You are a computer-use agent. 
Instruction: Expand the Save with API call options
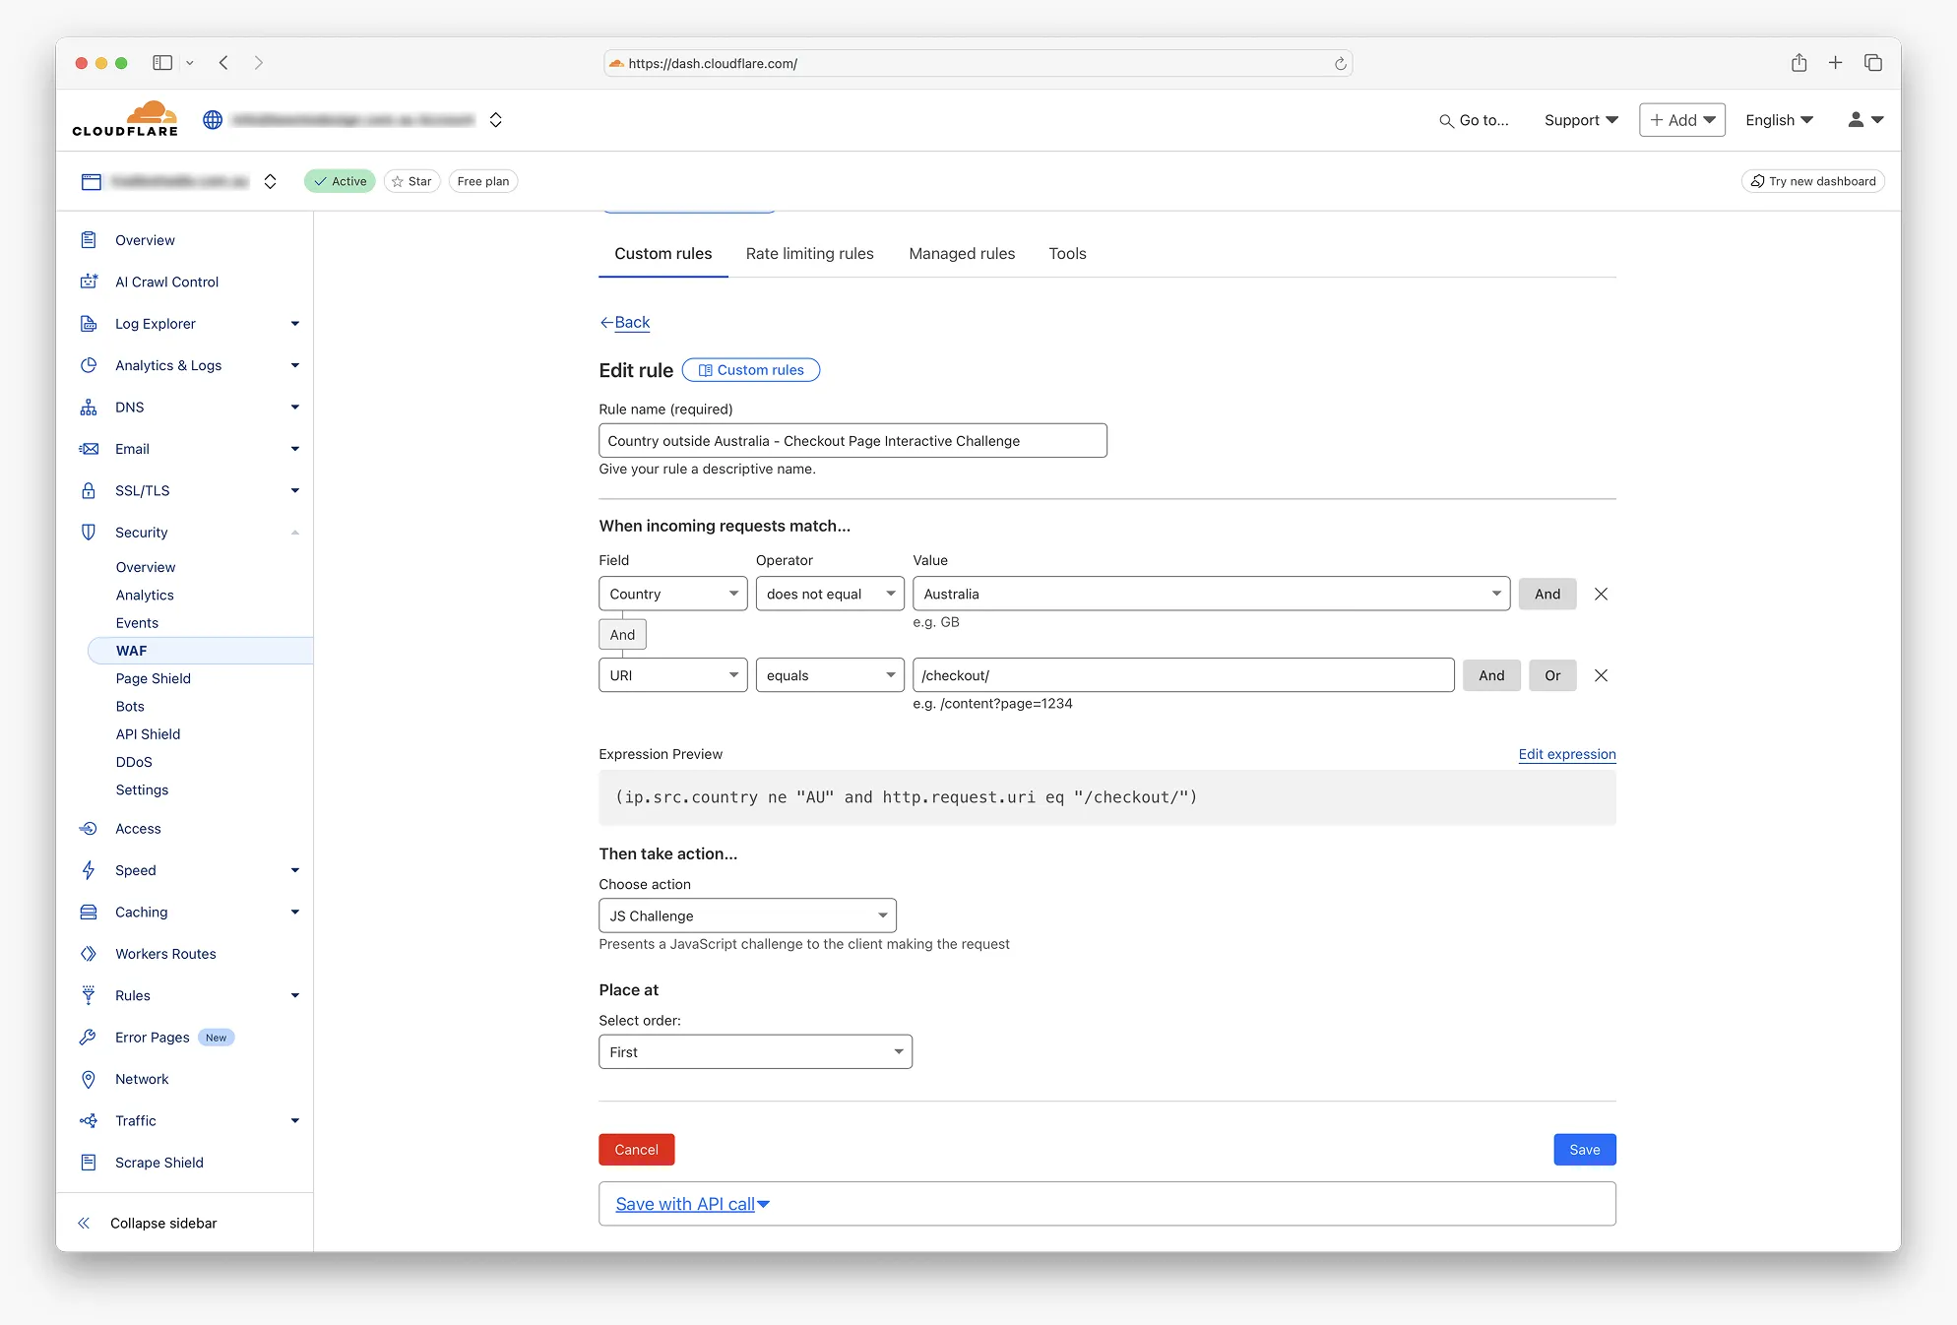tap(690, 1203)
